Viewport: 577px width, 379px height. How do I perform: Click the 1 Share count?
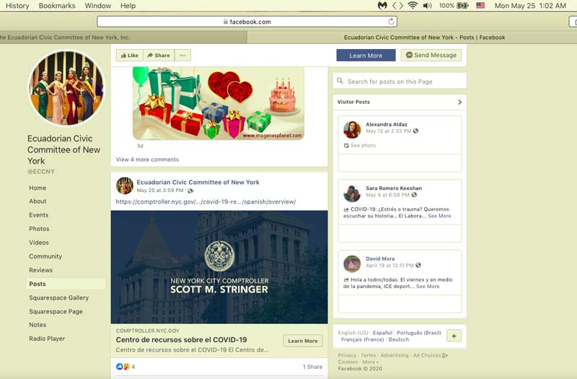[x=312, y=367]
